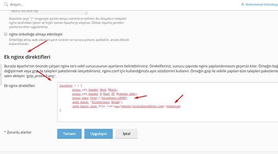Click the X-Real-IP $remote_addr line

[x=105, y=94]
